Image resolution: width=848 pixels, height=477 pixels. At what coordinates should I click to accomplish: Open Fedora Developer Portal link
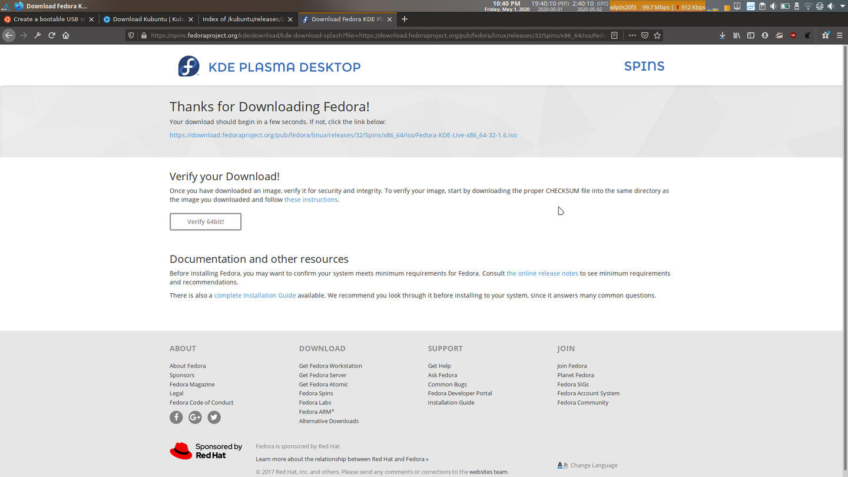point(460,393)
